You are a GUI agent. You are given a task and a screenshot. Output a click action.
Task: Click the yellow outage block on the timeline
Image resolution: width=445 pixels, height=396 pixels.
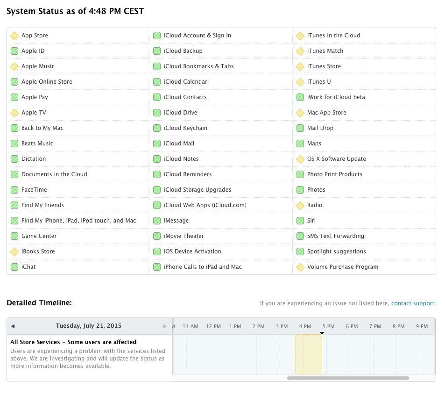tap(309, 355)
